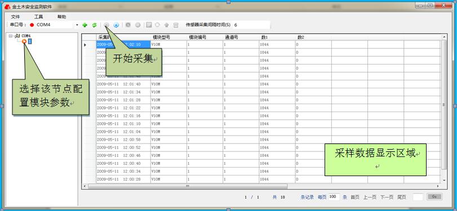This screenshot has width=457, height=211.
Task: Open the 文件 menu
Action: 15,16
